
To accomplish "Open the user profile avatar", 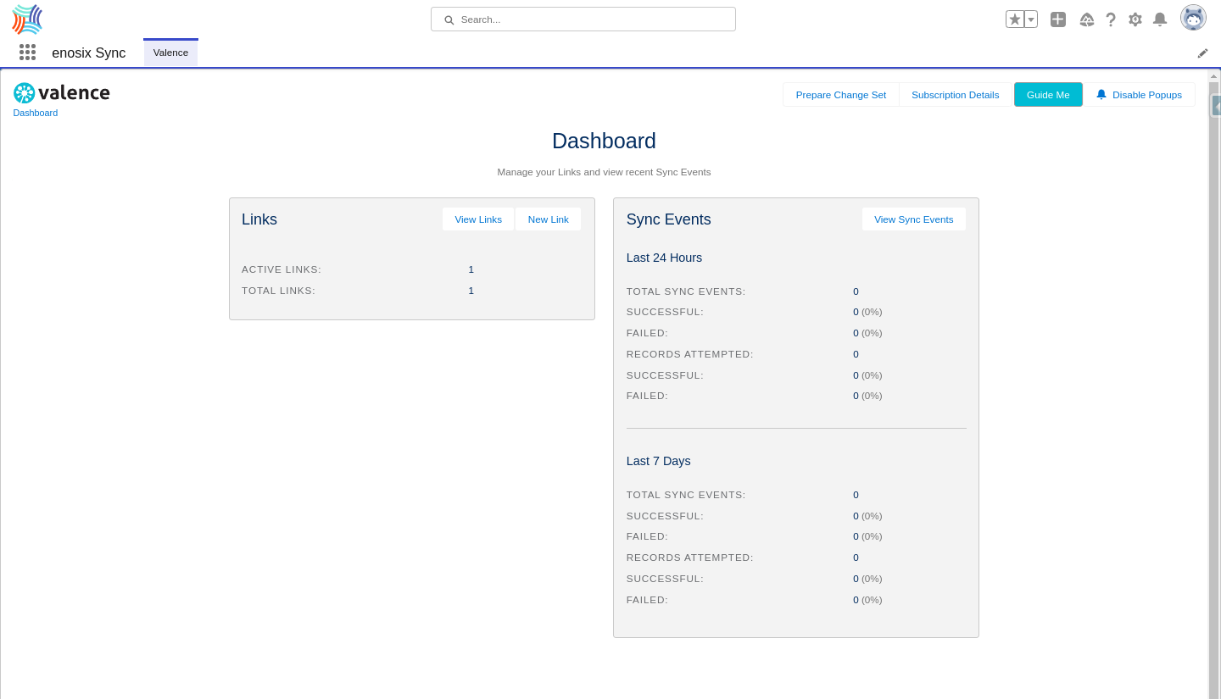I will tap(1193, 18).
